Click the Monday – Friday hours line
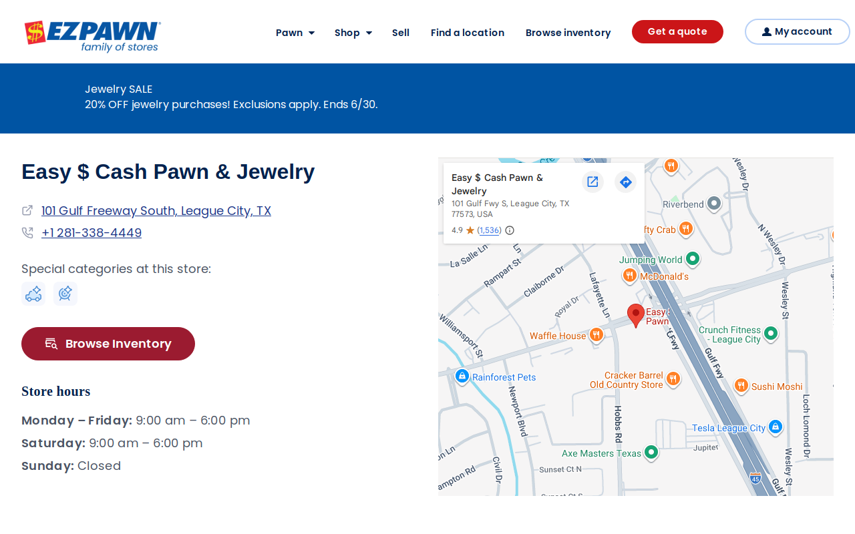 tap(136, 421)
